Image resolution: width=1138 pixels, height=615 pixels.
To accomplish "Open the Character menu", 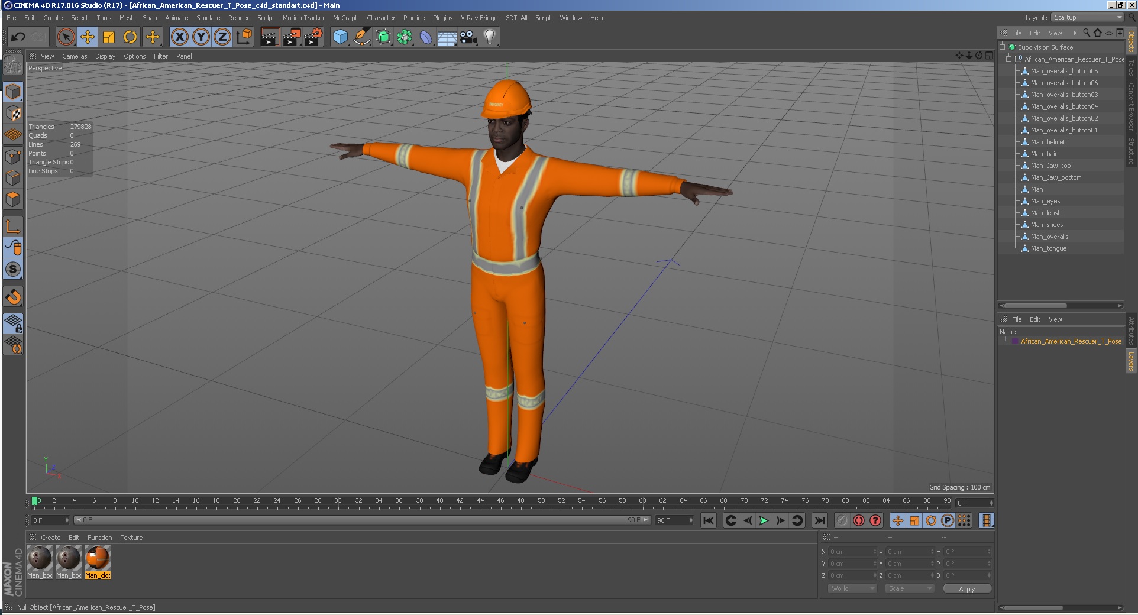I will (x=381, y=18).
